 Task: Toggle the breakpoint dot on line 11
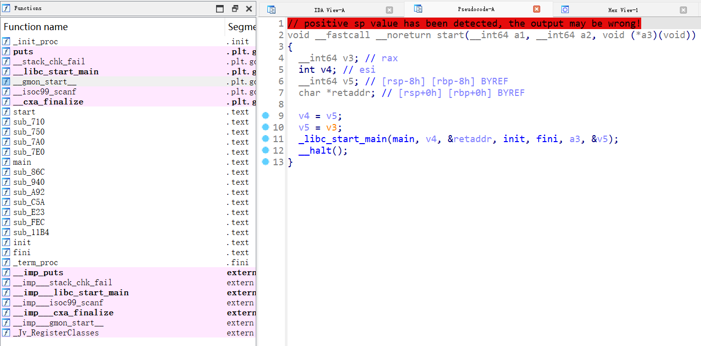265,139
